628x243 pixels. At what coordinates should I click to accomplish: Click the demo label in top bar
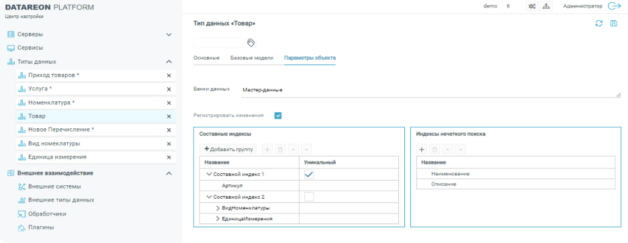coord(490,7)
